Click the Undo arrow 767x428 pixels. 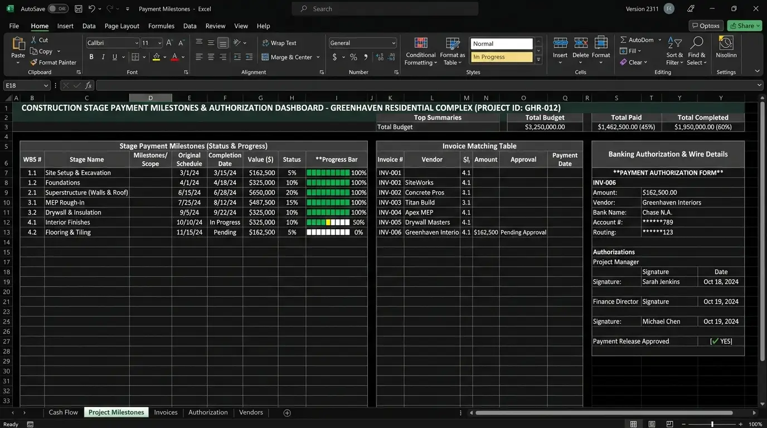(92, 9)
